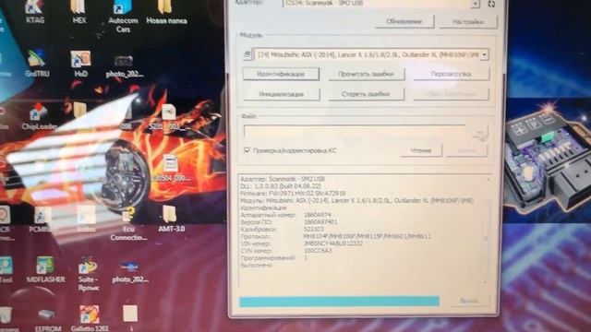Launch the MDFLASHER shortcut
The height and width of the screenshot is (332, 591).
tap(45, 269)
